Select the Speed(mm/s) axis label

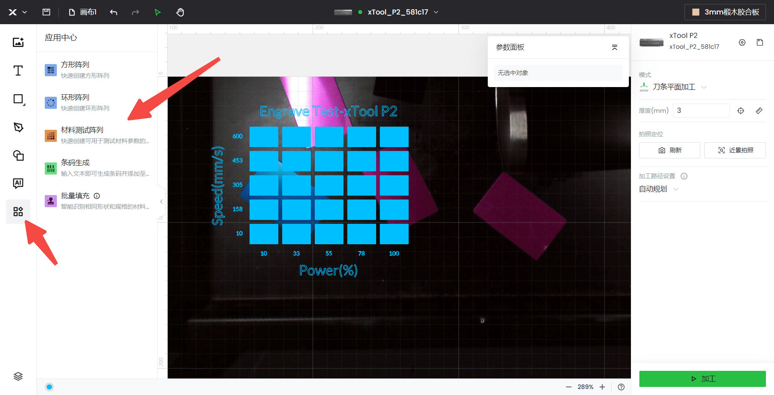218,185
